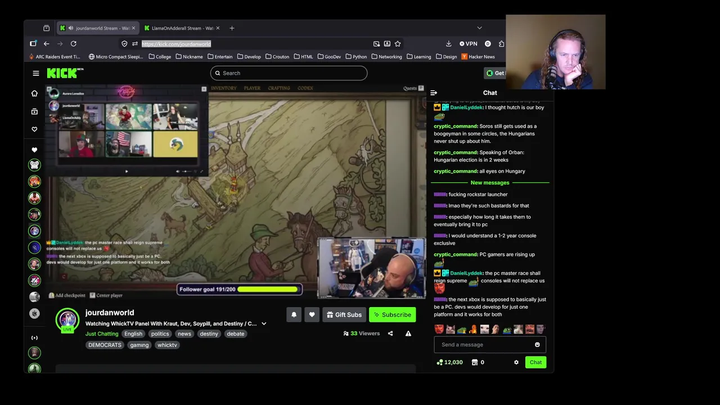
Task: Click the 33 Viewers count
Action: (361, 334)
